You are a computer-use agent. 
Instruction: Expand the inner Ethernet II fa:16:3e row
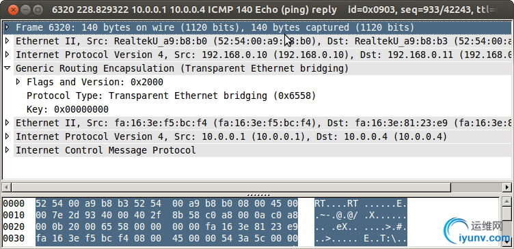pos(8,123)
